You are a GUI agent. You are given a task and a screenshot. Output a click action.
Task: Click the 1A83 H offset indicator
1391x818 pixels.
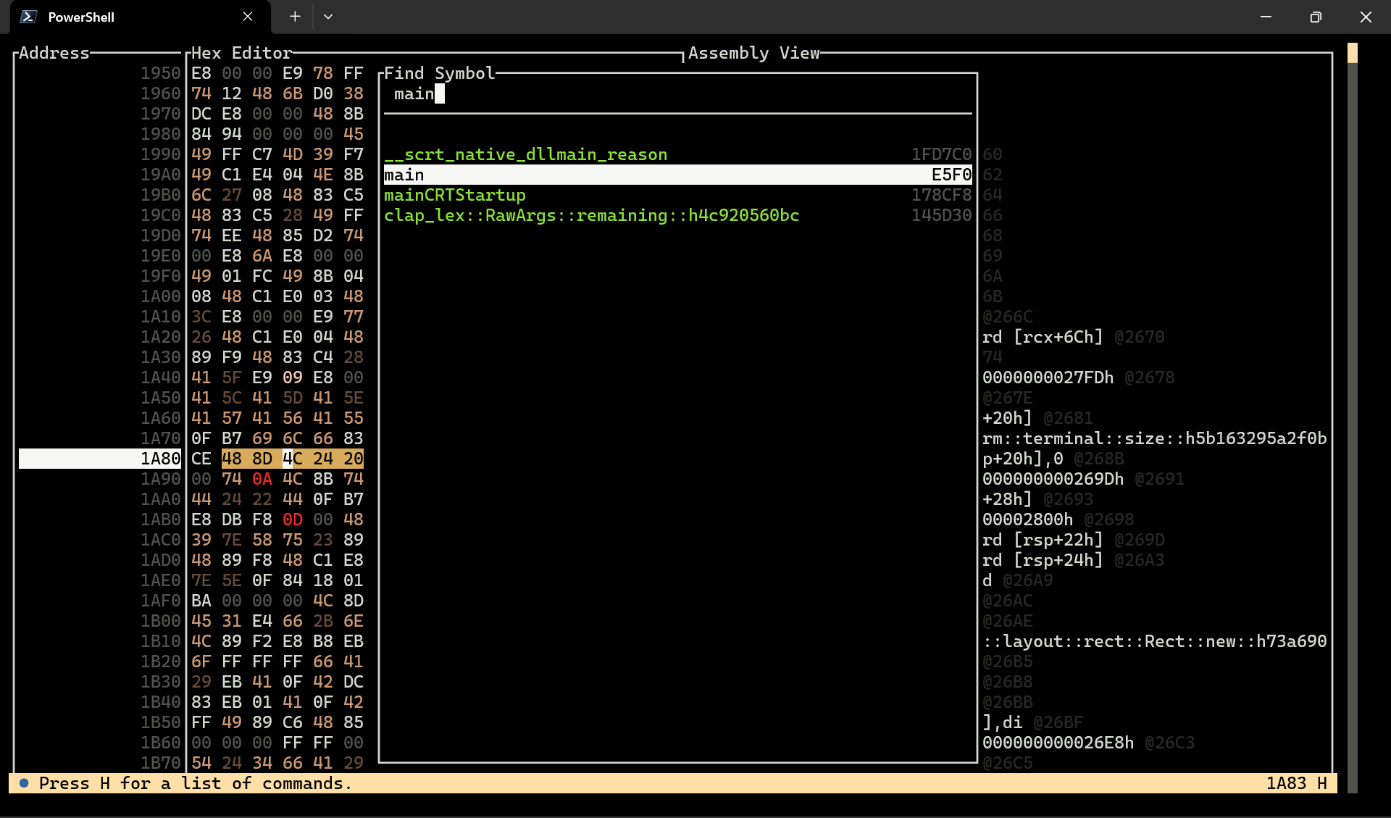coord(1296,783)
